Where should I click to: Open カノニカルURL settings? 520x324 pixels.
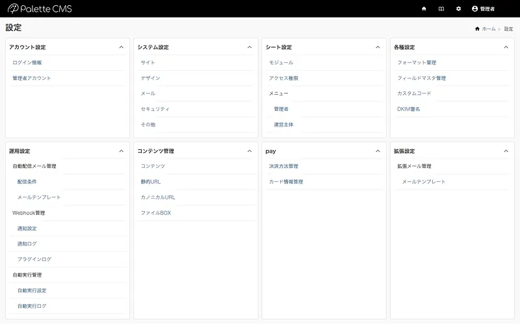tap(158, 197)
